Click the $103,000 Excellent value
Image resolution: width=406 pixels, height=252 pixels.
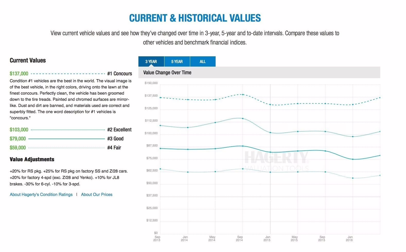pyautogui.click(x=19, y=130)
